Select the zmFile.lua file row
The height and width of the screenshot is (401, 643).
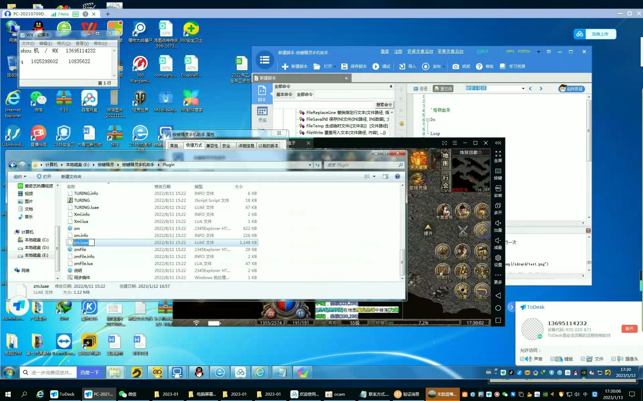pos(162,264)
